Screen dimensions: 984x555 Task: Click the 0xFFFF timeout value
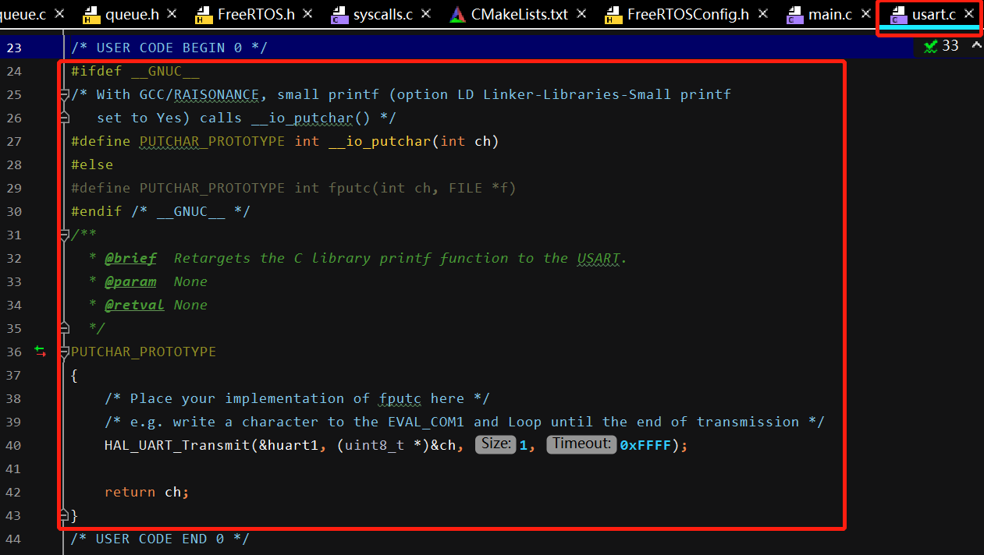(645, 445)
